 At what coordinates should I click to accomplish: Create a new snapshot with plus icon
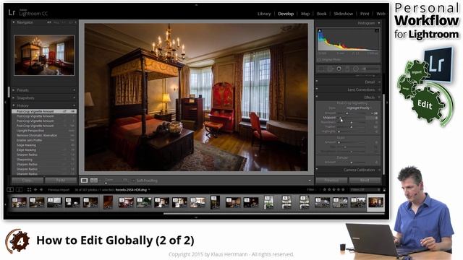point(74,98)
